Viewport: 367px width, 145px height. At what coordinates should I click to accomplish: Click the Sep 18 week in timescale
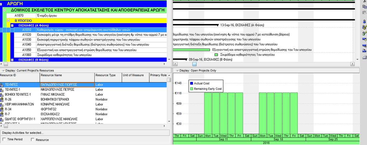[x=278, y=139]
